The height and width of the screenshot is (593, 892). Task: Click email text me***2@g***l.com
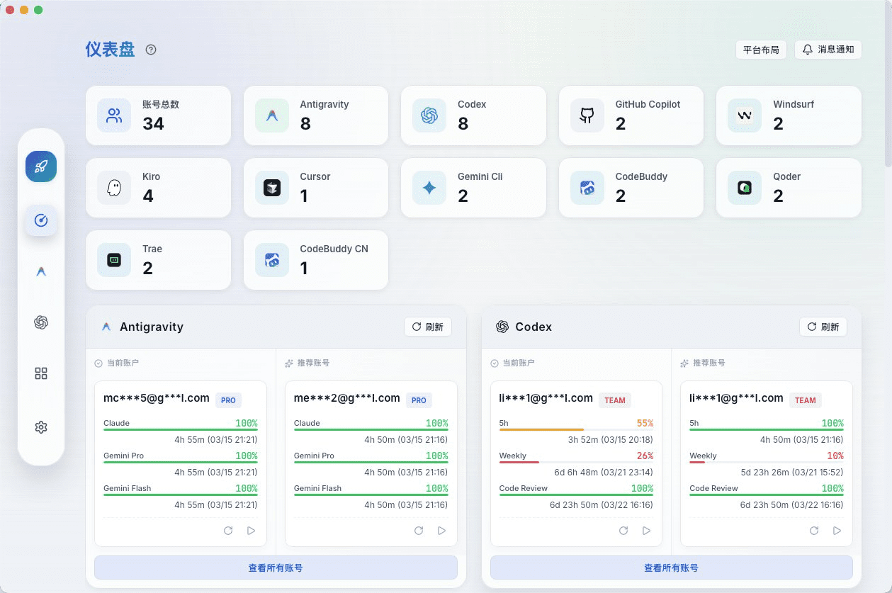[347, 398]
